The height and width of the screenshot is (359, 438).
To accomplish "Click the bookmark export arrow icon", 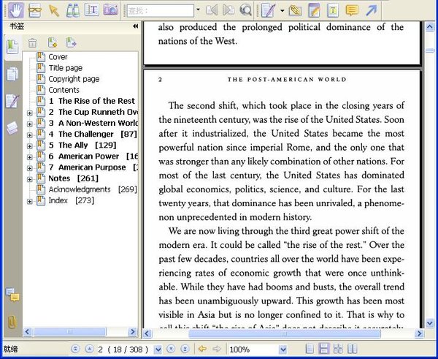I will 71,42.
